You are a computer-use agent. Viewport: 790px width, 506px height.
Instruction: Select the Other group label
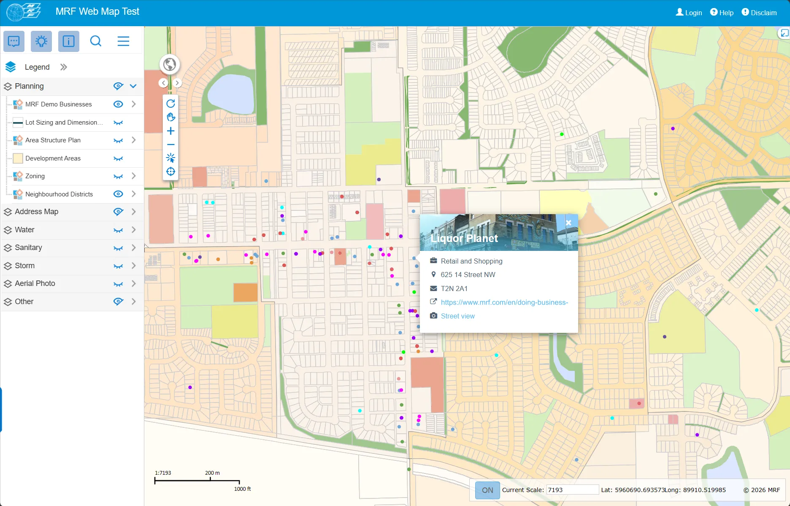24,302
